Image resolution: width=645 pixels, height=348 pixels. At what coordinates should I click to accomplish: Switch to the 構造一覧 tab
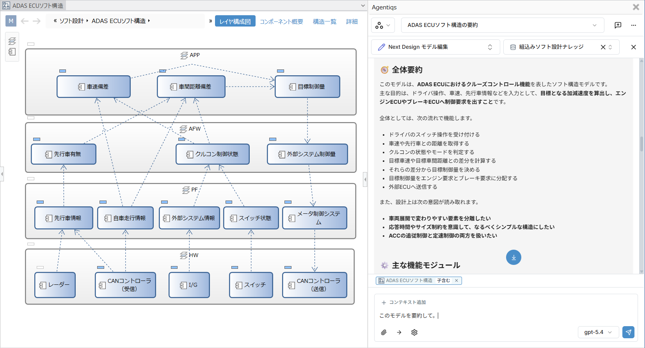point(325,21)
